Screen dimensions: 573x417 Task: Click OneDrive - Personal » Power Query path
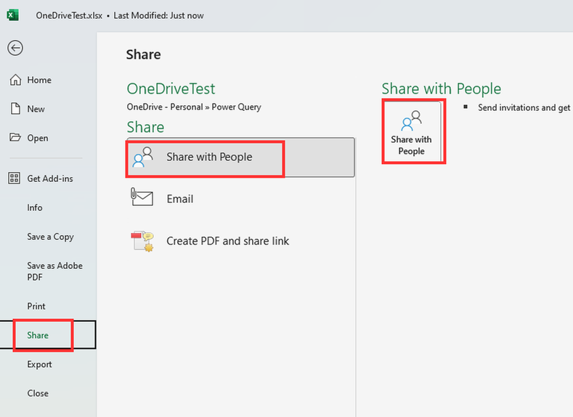[x=194, y=107]
